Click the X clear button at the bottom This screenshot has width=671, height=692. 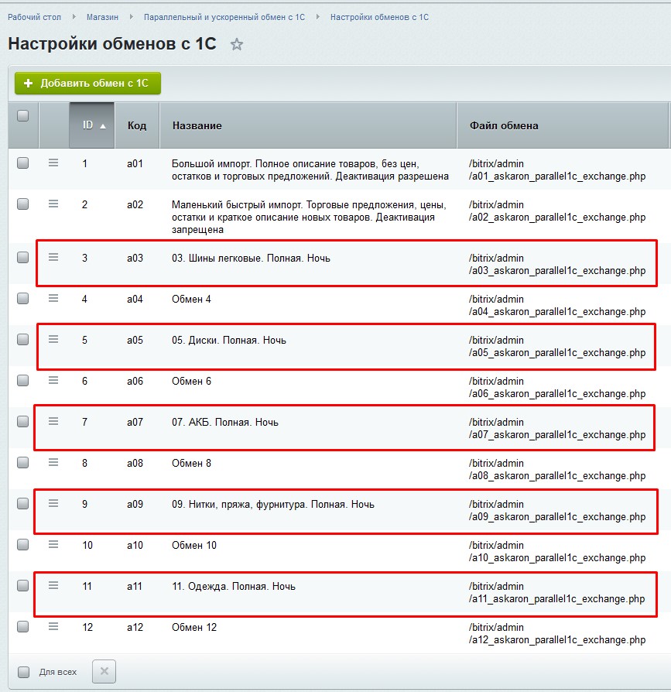point(104,672)
